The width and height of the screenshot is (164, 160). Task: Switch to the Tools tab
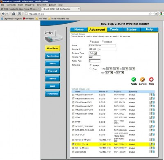[x=114, y=29]
